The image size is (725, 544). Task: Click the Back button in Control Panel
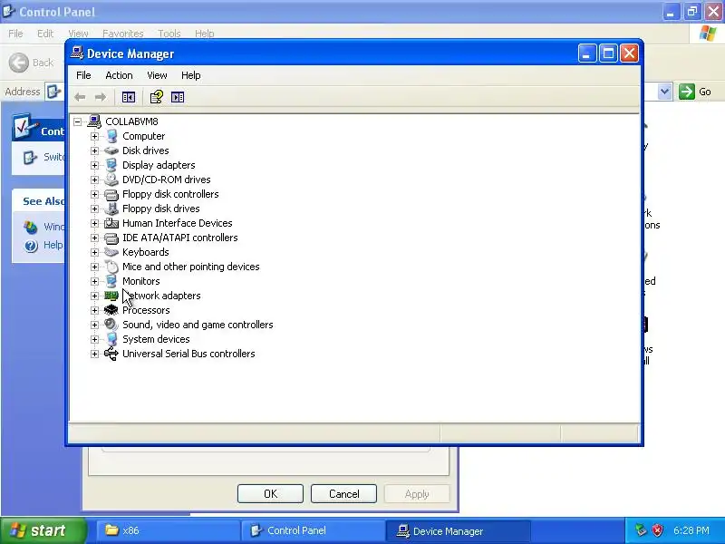[31, 63]
